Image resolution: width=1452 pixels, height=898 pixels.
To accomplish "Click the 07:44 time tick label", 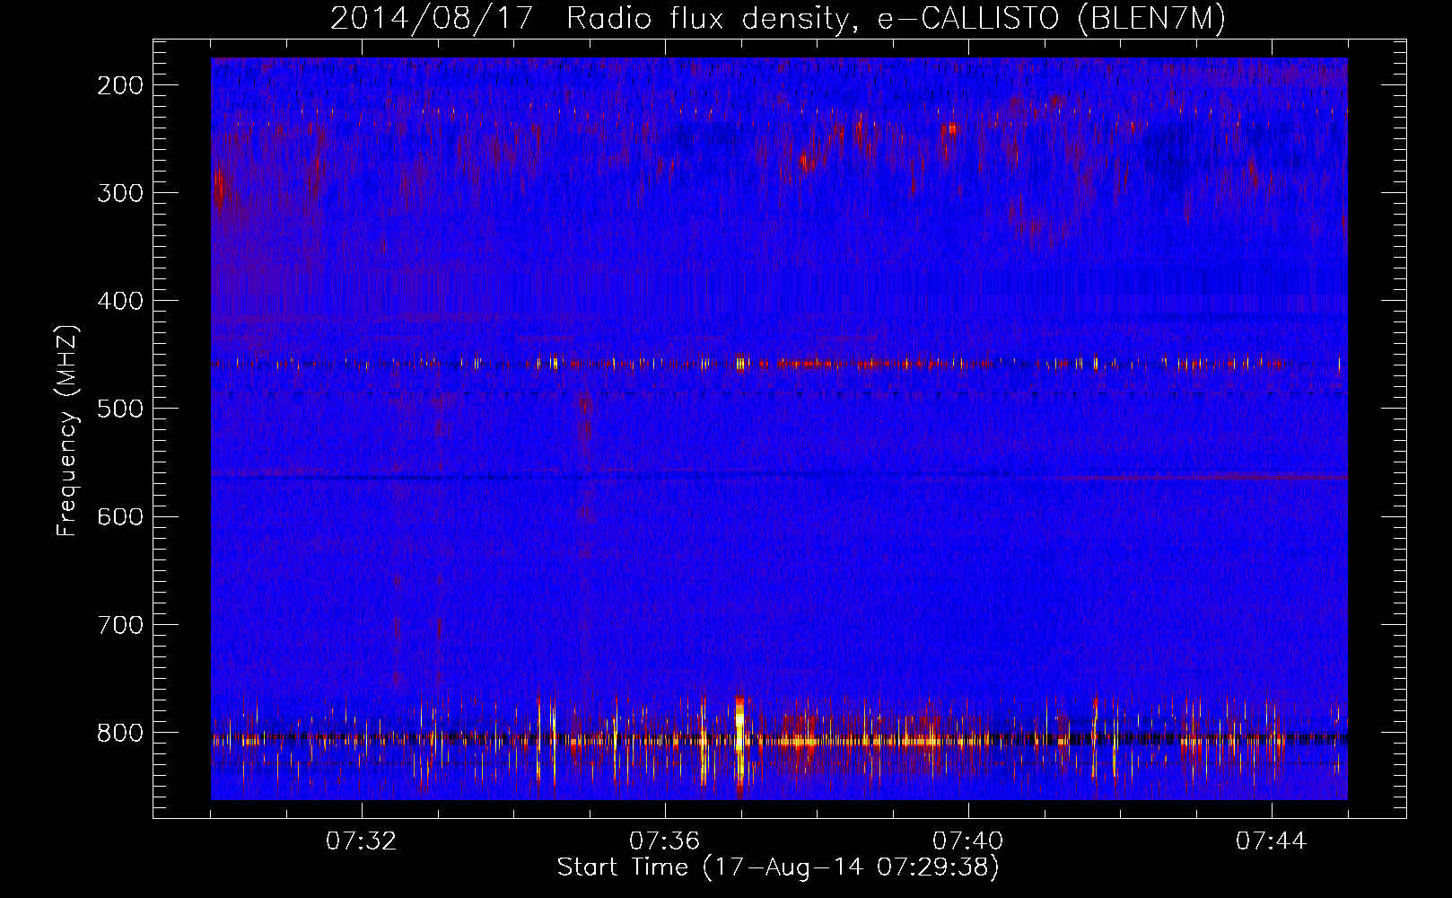I will tap(1272, 841).
